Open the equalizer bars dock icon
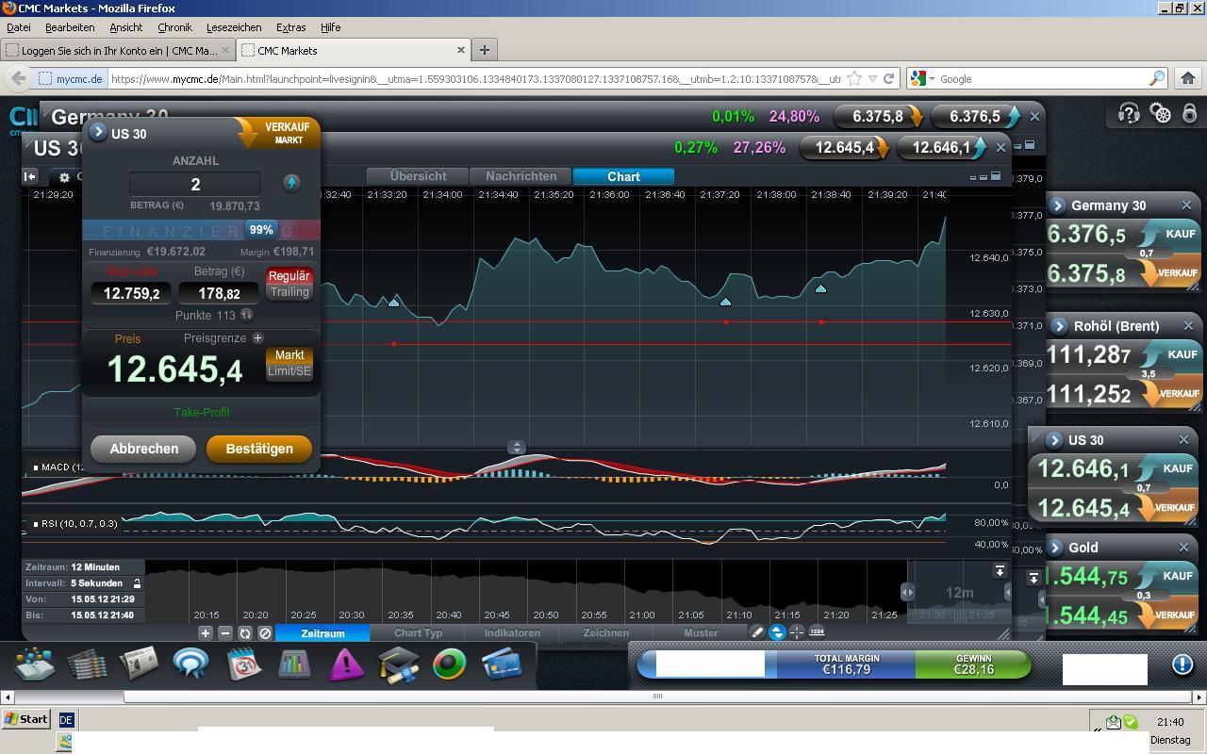 (294, 664)
